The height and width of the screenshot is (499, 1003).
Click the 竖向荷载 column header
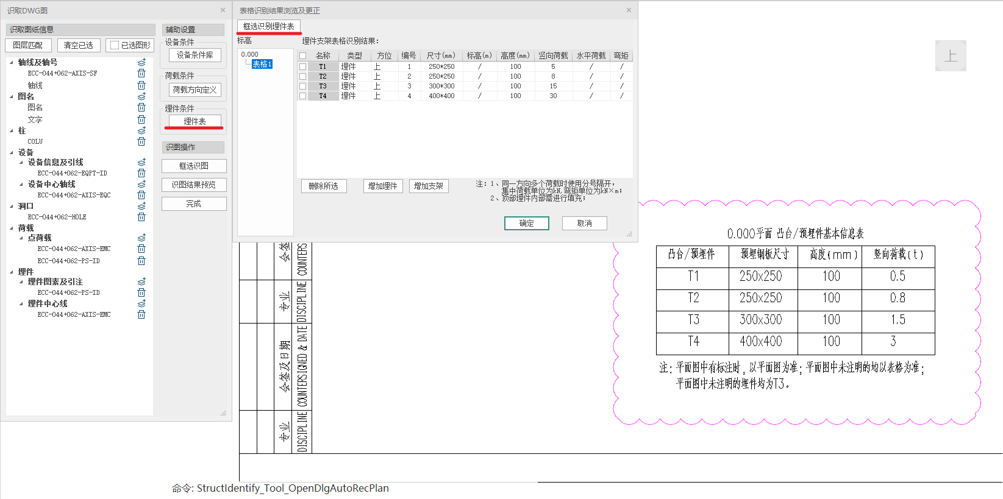pyautogui.click(x=552, y=55)
